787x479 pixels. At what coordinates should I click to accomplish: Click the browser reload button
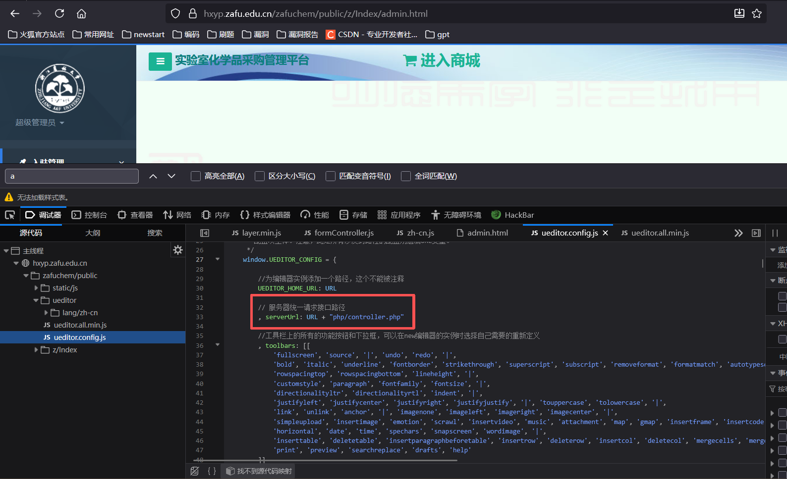pyautogui.click(x=59, y=13)
